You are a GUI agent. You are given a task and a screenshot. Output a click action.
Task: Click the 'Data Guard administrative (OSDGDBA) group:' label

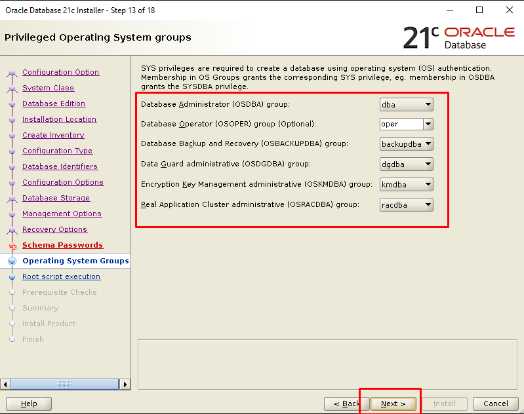(226, 164)
